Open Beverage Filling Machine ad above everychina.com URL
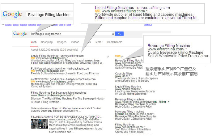The width and height of the screenshot is (212, 136). click(129, 61)
